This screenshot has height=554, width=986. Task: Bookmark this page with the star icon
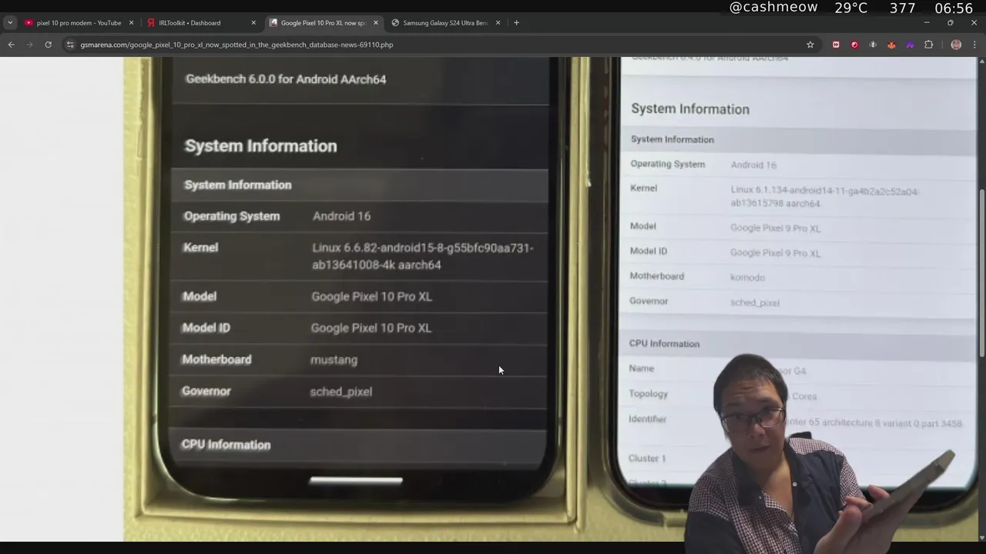pos(810,45)
